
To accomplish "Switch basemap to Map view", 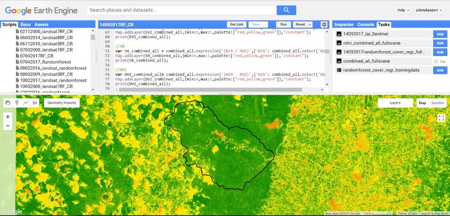I will [422, 103].
